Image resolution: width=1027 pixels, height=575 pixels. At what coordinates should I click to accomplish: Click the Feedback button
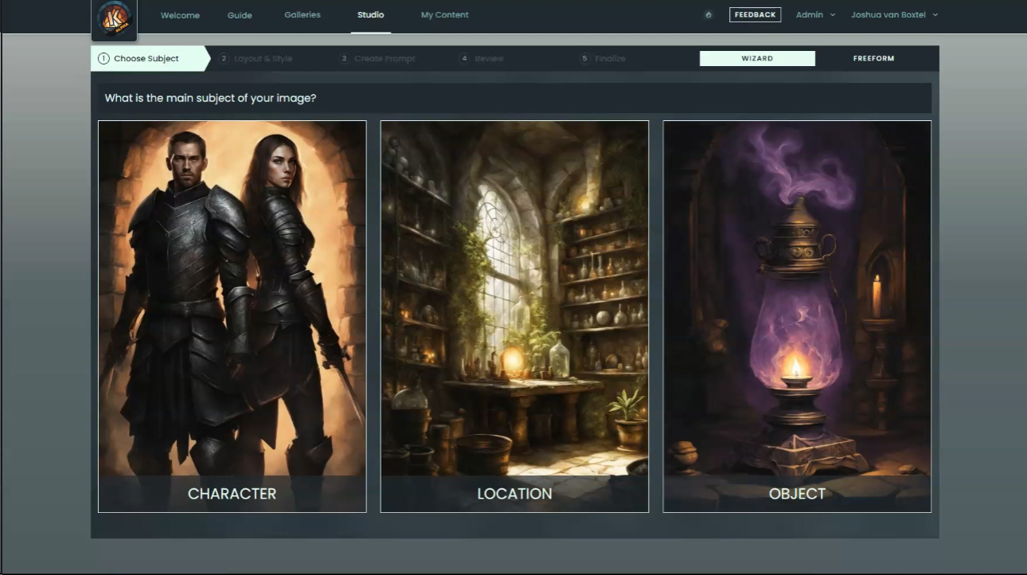(755, 15)
